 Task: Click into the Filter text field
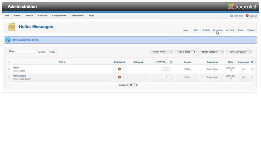[x=26, y=52]
